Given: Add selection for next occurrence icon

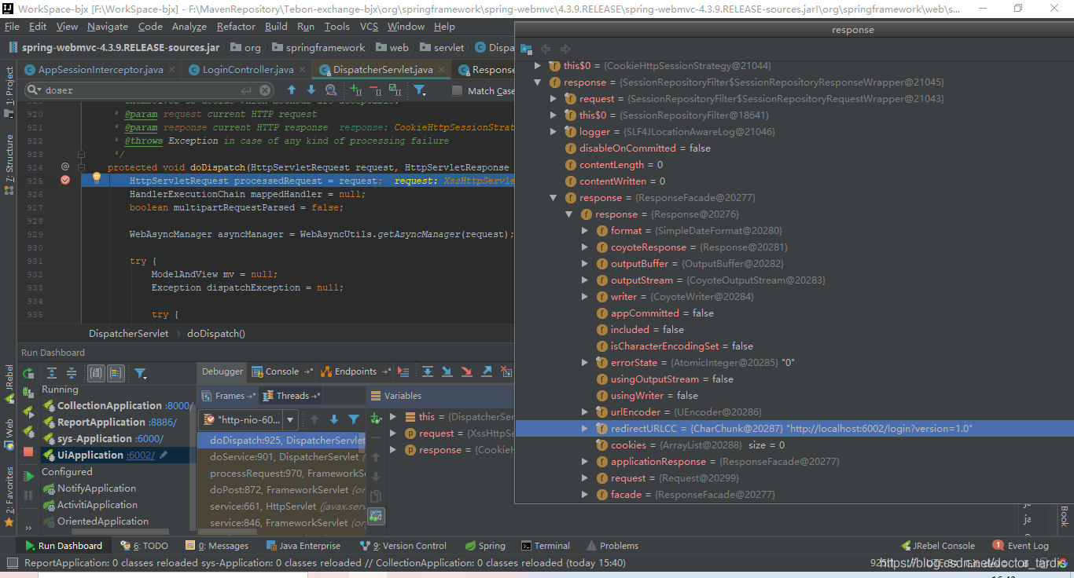Looking at the screenshot, I should click(355, 90).
